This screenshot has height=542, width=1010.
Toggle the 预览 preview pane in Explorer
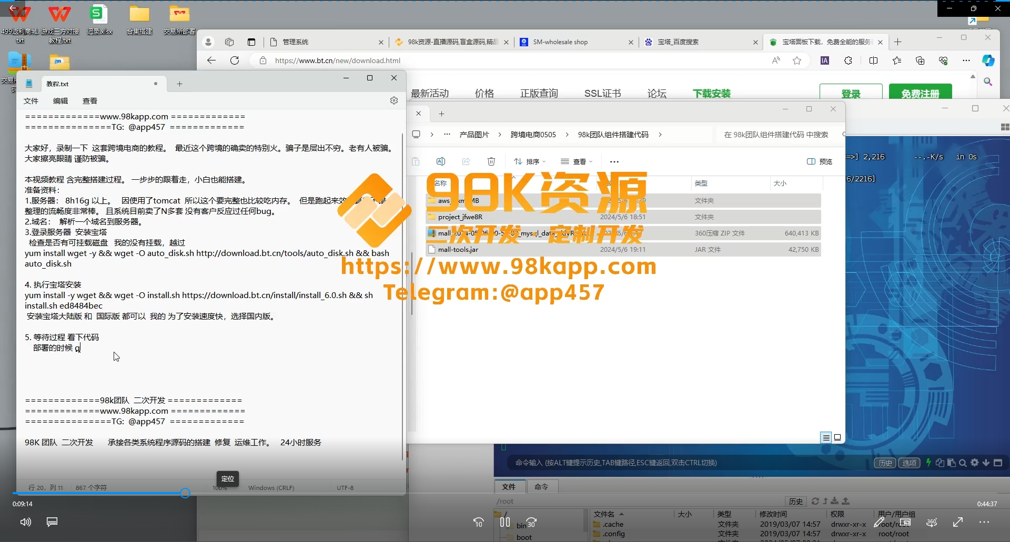click(x=820, y=161)
